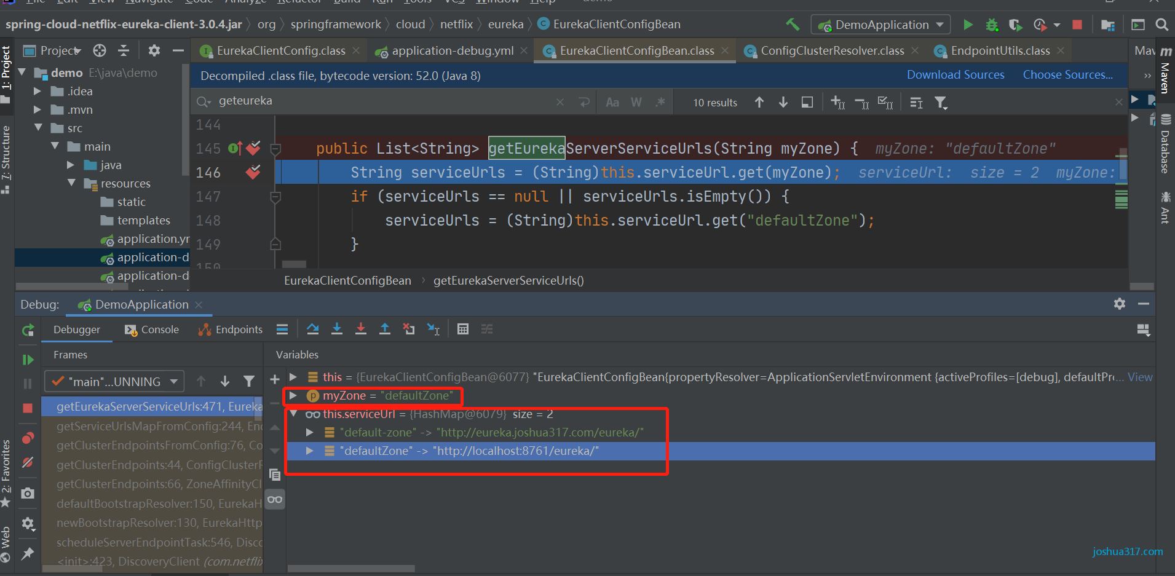Switch to application-debug.yml tab
This screenshot has height=576, width=1175.
click(x=453, y=51)
